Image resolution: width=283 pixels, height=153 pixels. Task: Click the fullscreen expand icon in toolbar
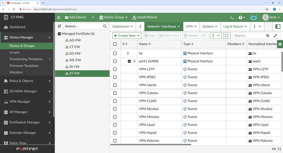pyautogui.click(x=227, y=36)
